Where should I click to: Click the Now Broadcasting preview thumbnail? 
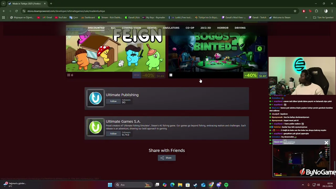pos(301,160)
